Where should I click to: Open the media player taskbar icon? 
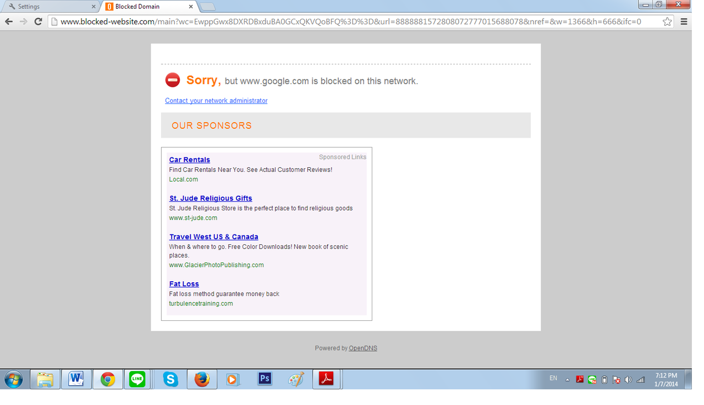coord(233,379)
